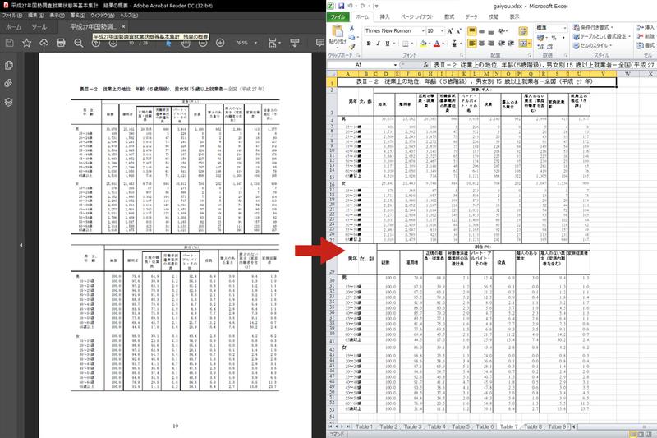
Task: Open the red font color picker
Action: coord(439,44)
